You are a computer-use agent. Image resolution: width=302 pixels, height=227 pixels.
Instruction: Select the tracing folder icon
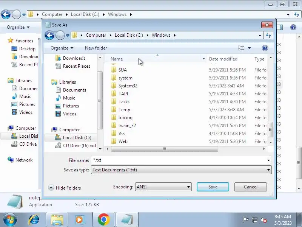114,118
